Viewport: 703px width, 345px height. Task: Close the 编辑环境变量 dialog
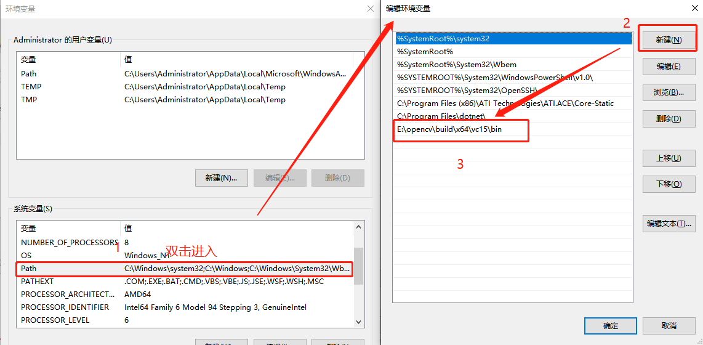pyautogui.click(x=694, y=9)
